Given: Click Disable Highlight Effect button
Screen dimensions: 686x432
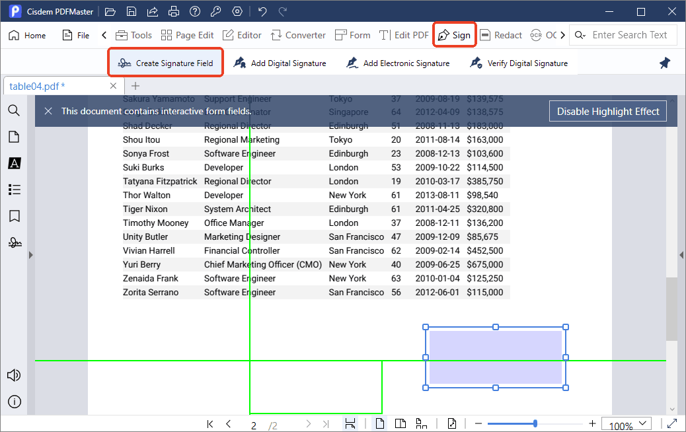Looking at the screenshot, I should click(608, 111).
